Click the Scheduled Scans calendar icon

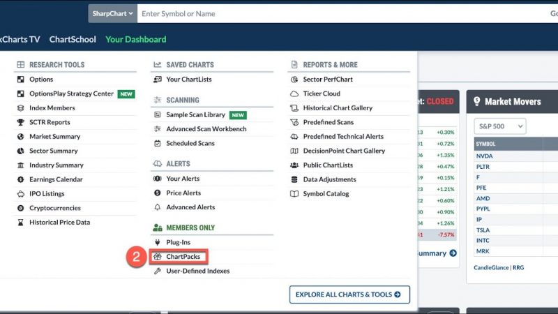click(158, 143)
